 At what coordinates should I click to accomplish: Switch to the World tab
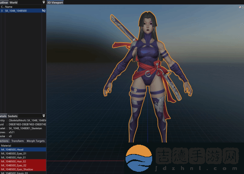coord(13,2)
